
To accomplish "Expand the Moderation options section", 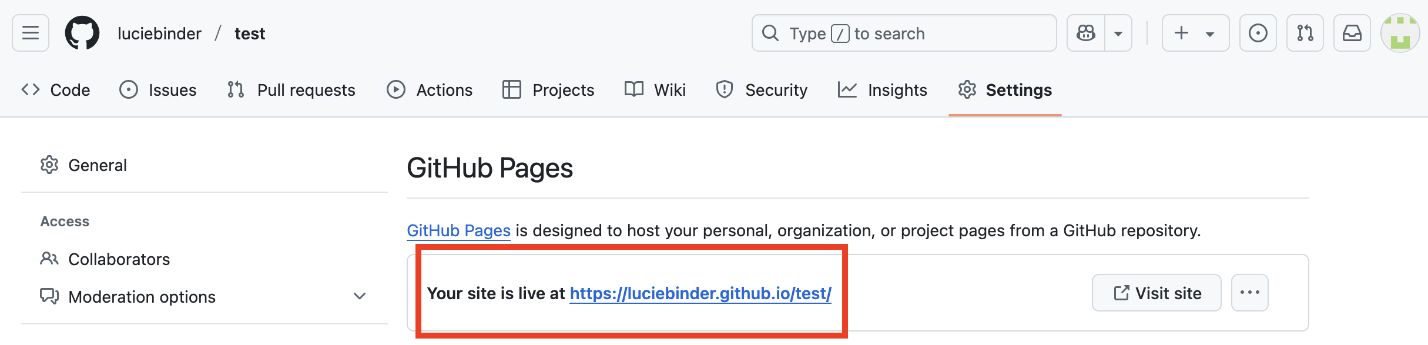I will 359,296.
